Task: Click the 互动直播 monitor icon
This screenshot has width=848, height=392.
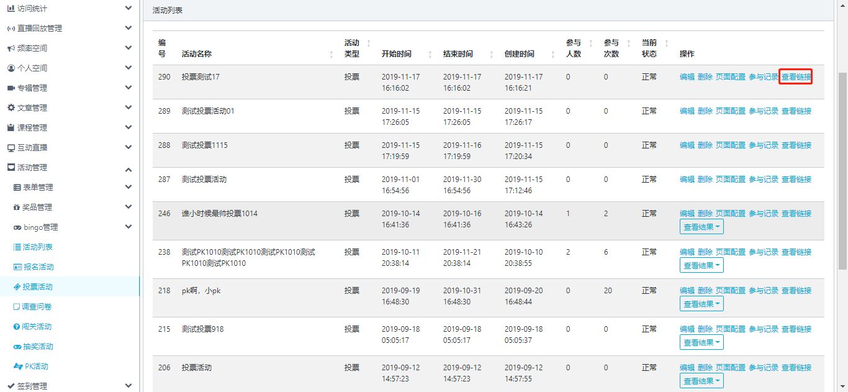Action: pyautogui.click(x=11, y=148)
